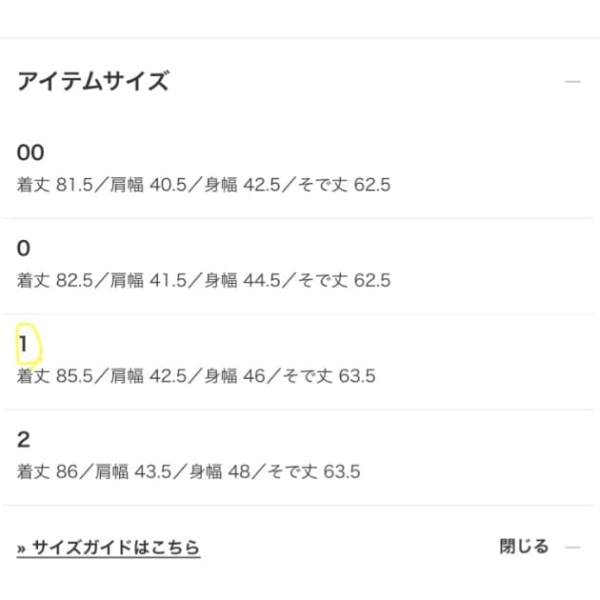Select the size 0 heading
Screen dimensions: 600x600
(24, 249)
